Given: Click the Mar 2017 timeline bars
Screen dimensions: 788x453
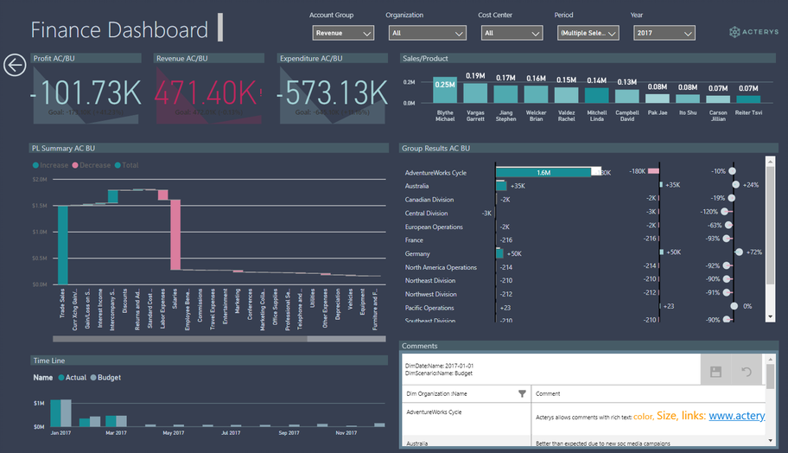Looking at the screenshot, I should [116, 421].
